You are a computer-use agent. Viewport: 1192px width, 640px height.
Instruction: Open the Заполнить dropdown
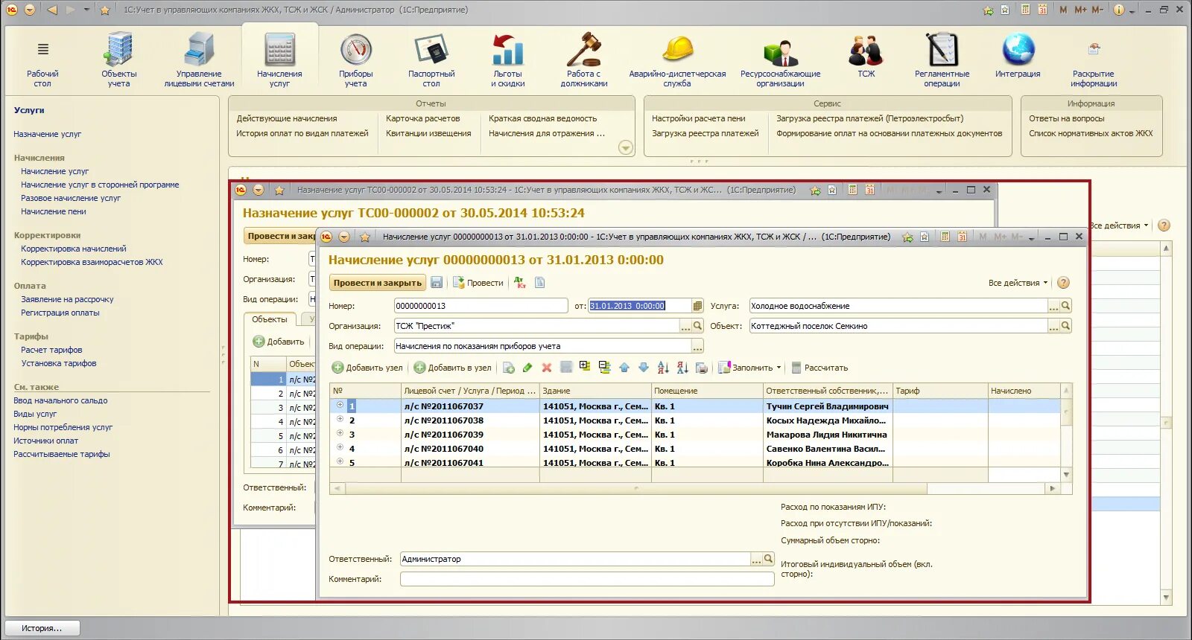[x=749, y=368]
